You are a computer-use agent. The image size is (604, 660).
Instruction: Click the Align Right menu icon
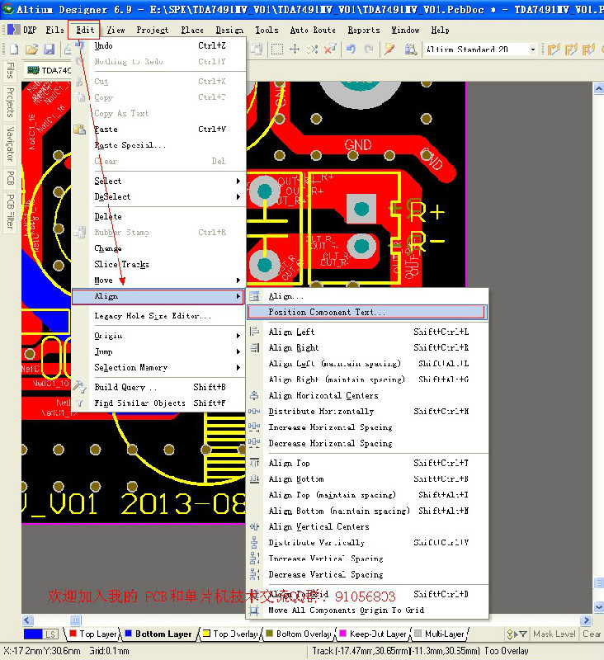click(254, 347)
